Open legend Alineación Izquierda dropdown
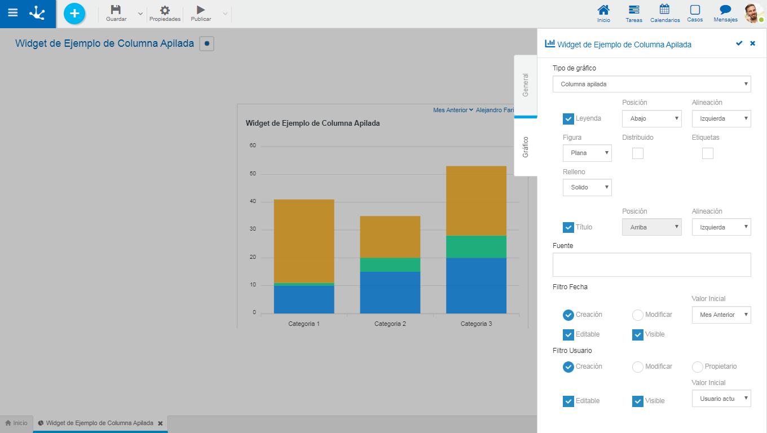 click(x=721, y=118)
